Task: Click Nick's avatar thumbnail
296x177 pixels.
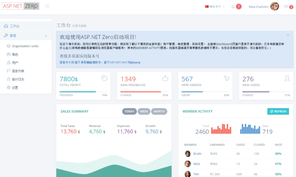Action: [187, 164]
